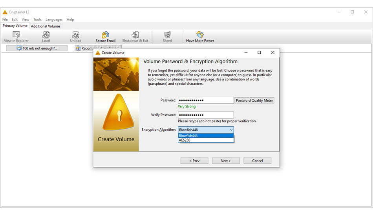Proceed with the Next > button
Image resolution: width=373 pixels, height=215 pixels.
pos(225,161)
